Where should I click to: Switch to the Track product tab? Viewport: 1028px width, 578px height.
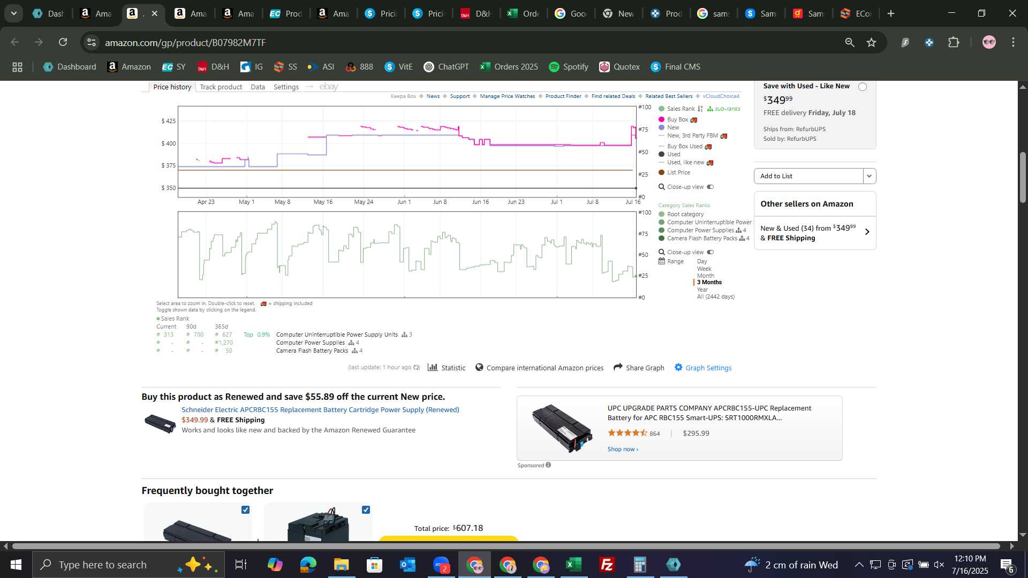(x=221, y=87)
